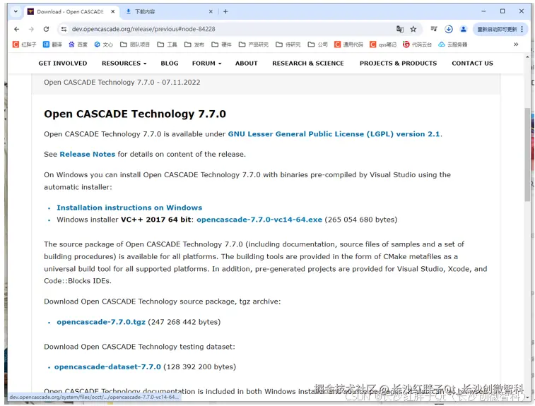Download the opencascade-7.7.0.tgz source package
Viewport: 535px width, 406px height.
101,322
